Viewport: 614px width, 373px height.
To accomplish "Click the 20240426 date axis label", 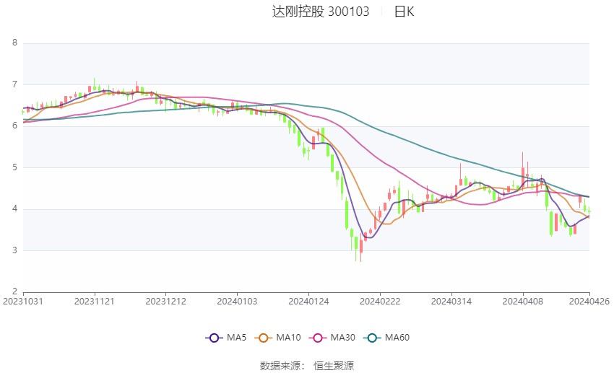I will (x=589, y=301).
